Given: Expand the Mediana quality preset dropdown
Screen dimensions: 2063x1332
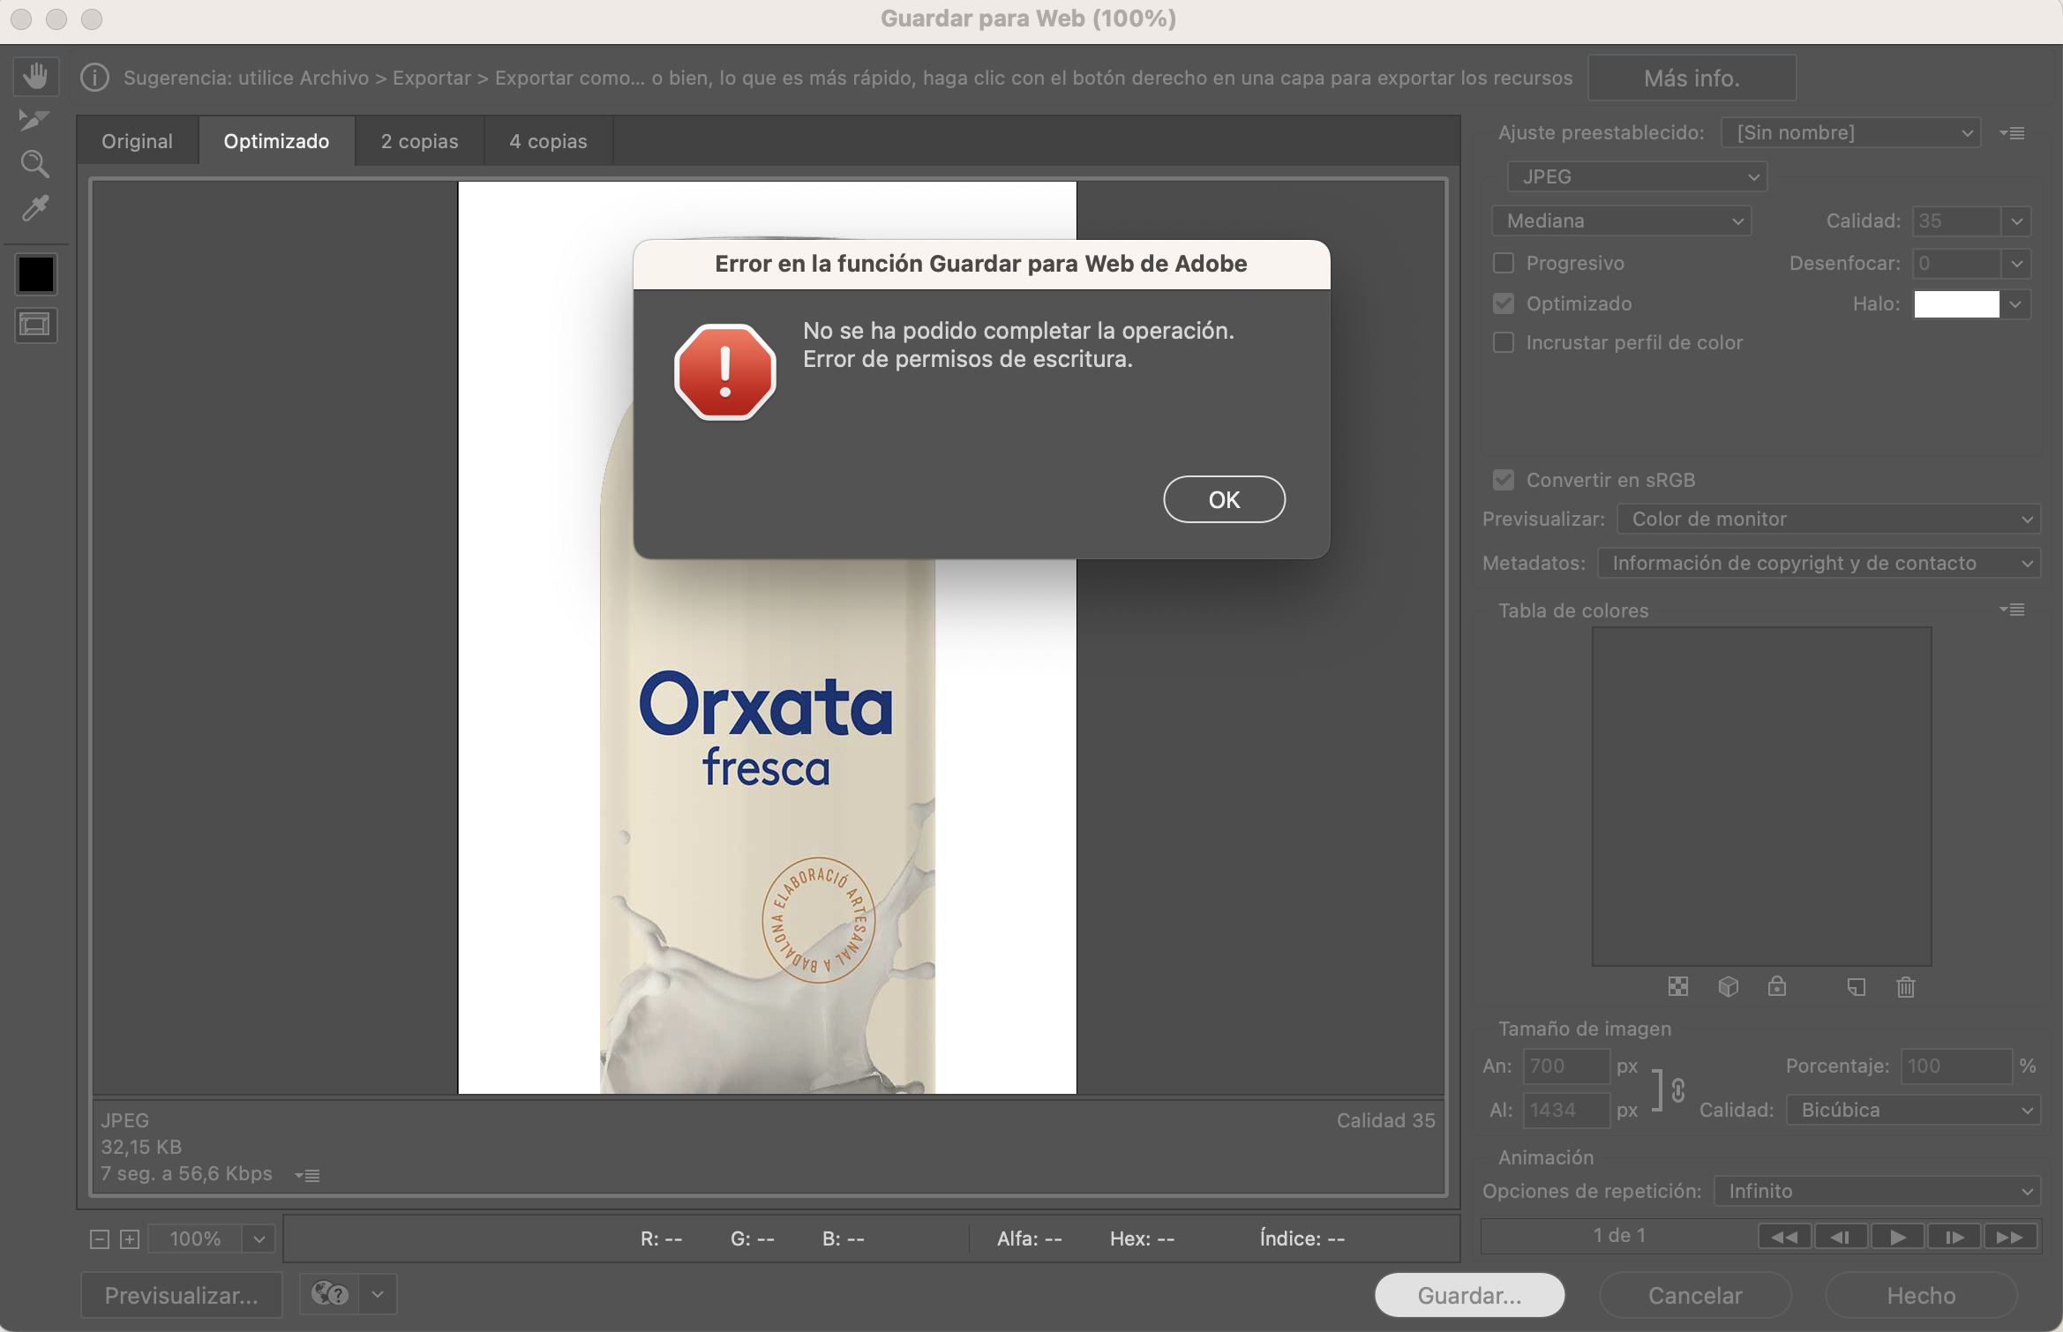Looking at the screenshot, I should (x=1621, y=221).
